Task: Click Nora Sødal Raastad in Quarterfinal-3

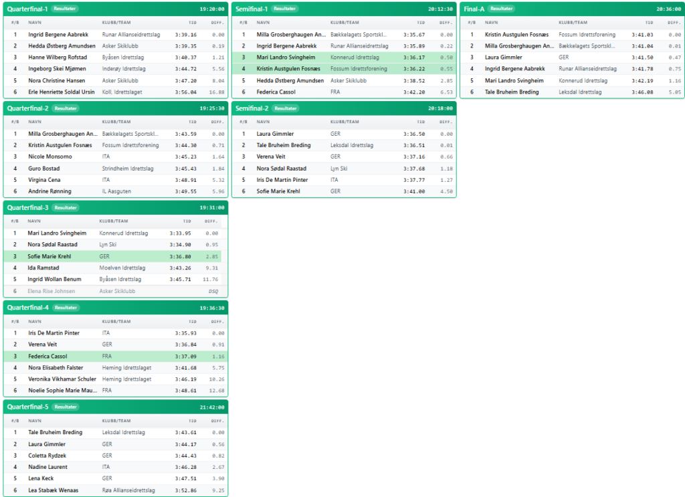Action: [52, 245]
